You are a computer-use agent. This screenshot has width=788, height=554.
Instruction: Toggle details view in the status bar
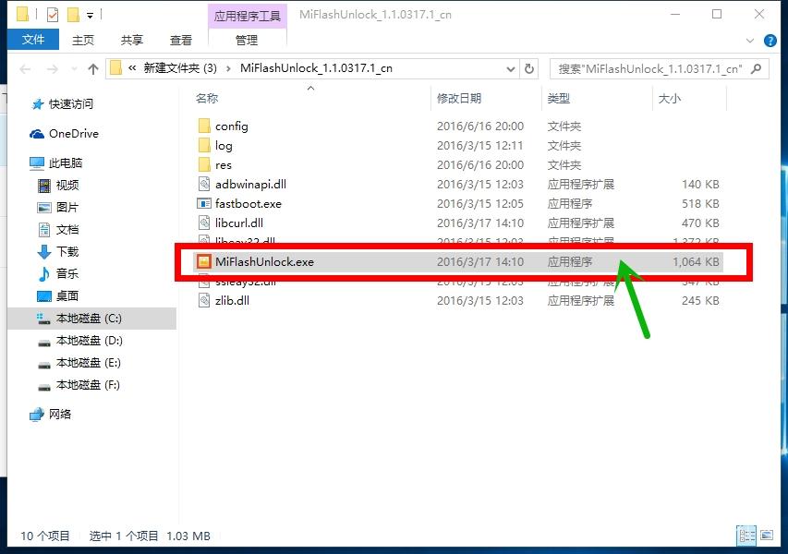746,535
